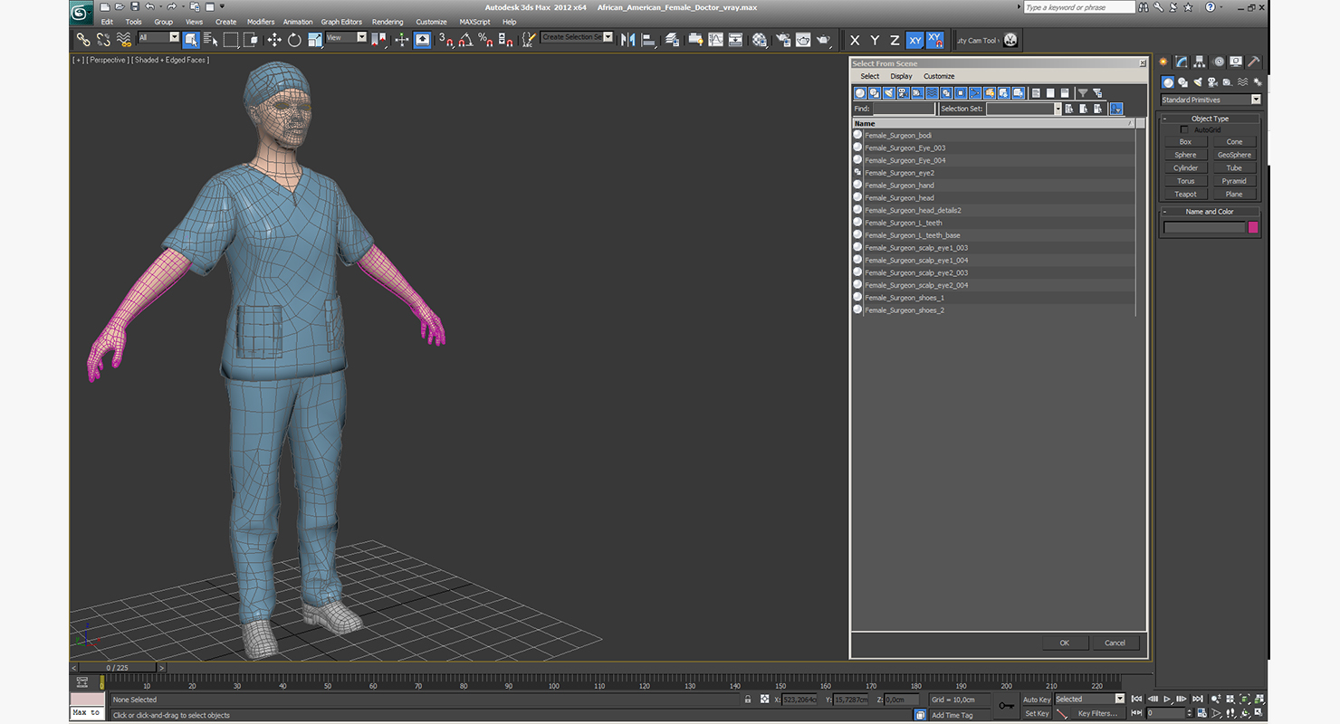Open the Display menu in Select From Scene
This screenshot has height=724, width=1340.
(x=901, y=76)
